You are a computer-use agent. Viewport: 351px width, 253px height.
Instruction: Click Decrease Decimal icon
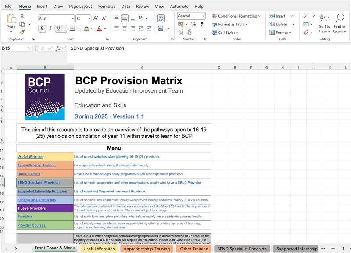[189, 32]
